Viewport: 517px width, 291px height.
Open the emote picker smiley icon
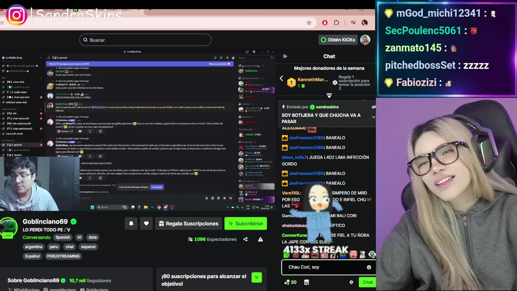pos(369,267)
